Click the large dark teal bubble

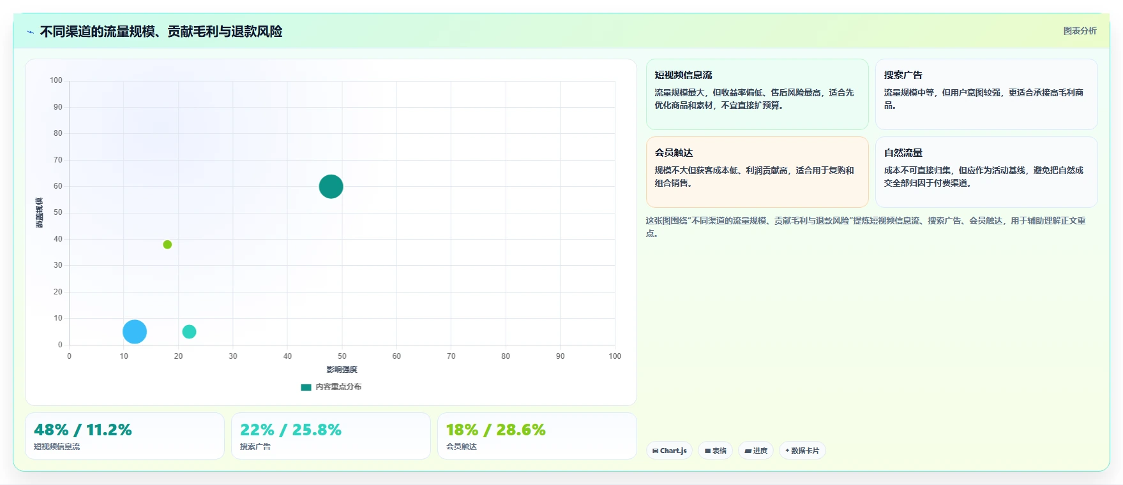331,186
